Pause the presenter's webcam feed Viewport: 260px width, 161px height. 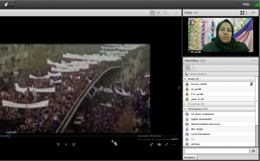[x=192, y=22]
